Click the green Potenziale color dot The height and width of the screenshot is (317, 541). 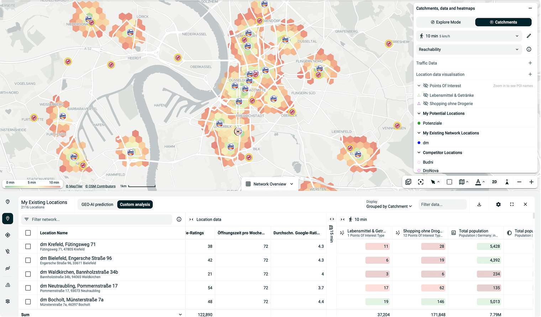(419, 123)
